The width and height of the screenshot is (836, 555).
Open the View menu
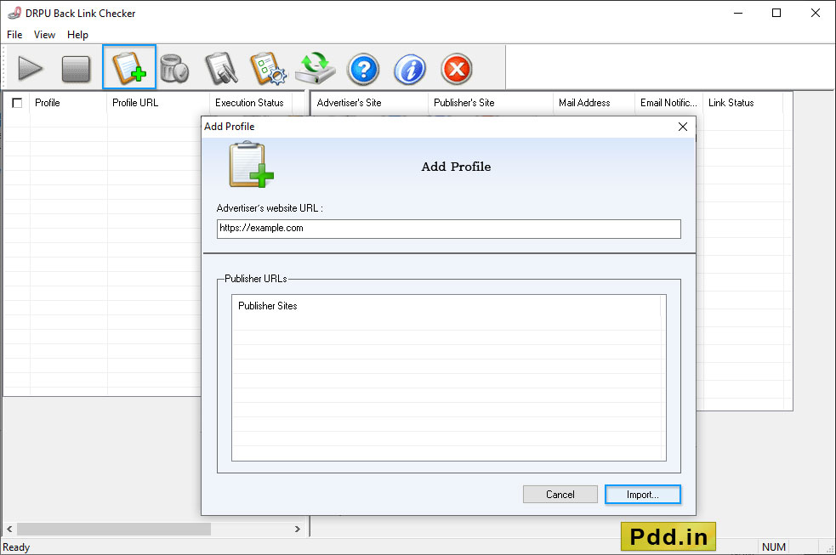44,35
